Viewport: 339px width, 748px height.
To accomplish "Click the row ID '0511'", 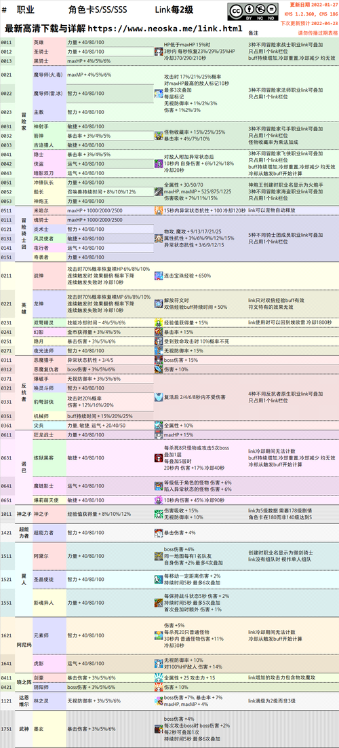I will coord(7,210).
